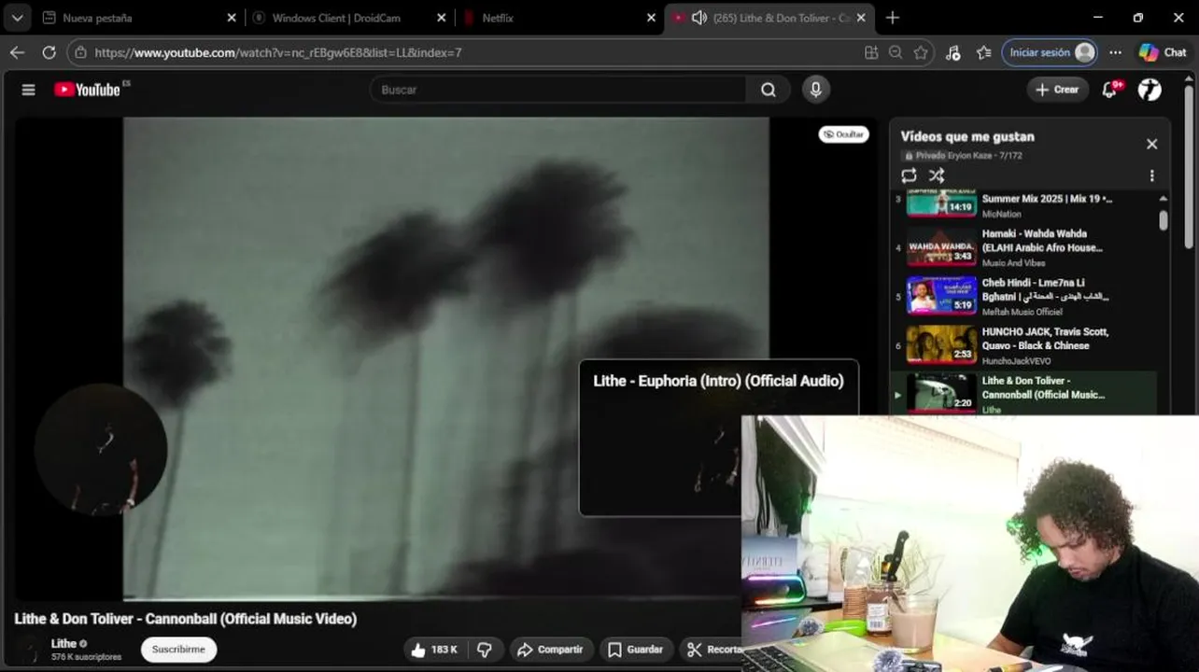Image resolution: width=1199 pixels, height=672 pixels.
Task: Open the Lithe channel name link
Action: pos(63,643)
